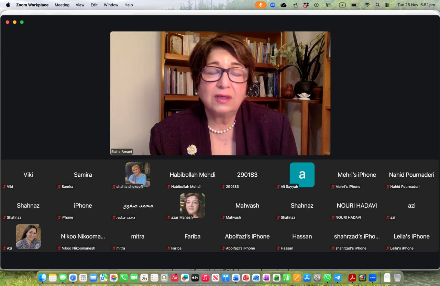Open WhatsApp from the Dock
This screenshot has width=440, height=286.
pos(327,278)
